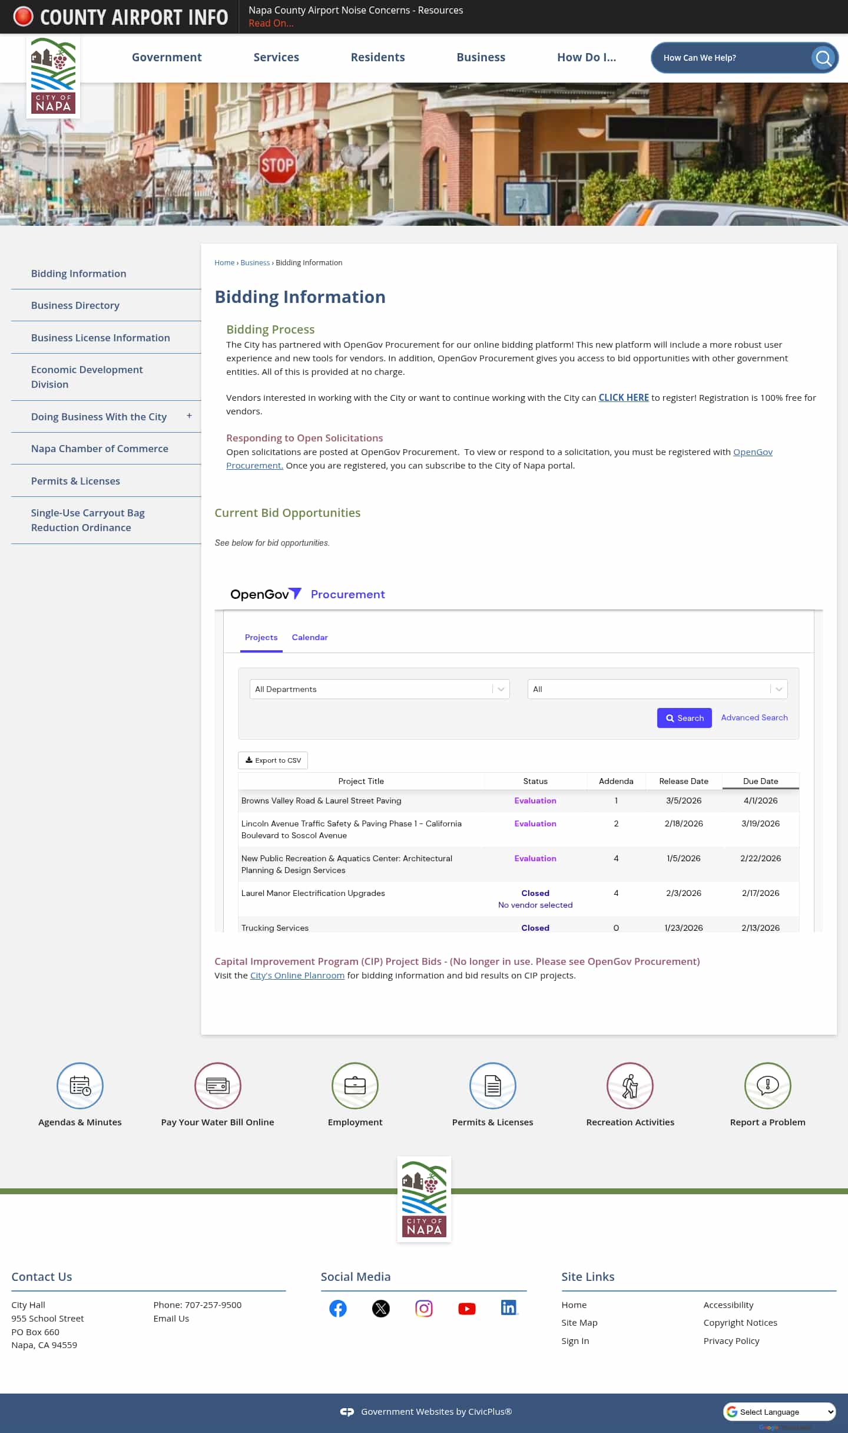Image resolution: width=848 pixels, height=1433 pixels.
Task: Open the Employment briefcase icon
Action: 355,1085
